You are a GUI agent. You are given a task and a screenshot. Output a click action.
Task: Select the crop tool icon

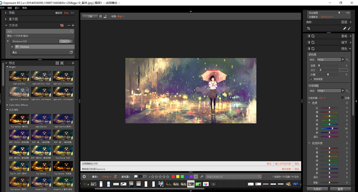(x=309, y=28)
